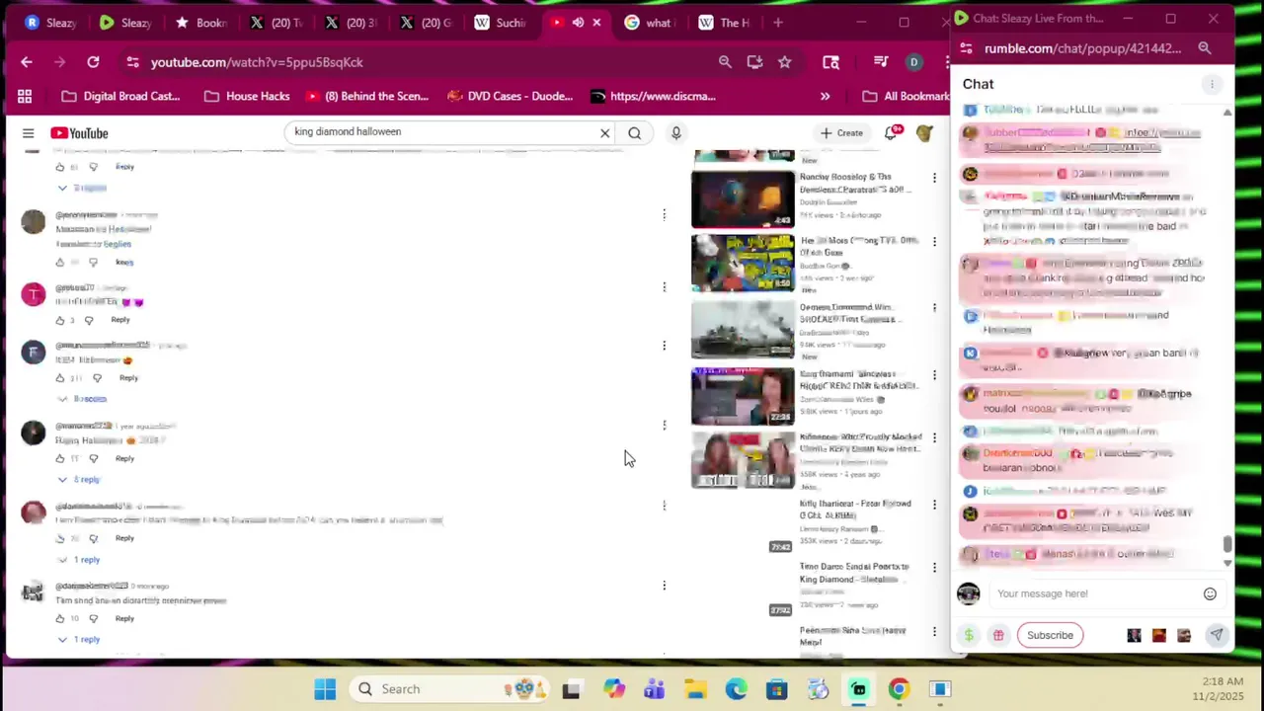Open options for the T avatar comment
1264x711 pixels.
click(x=664, y=287)
